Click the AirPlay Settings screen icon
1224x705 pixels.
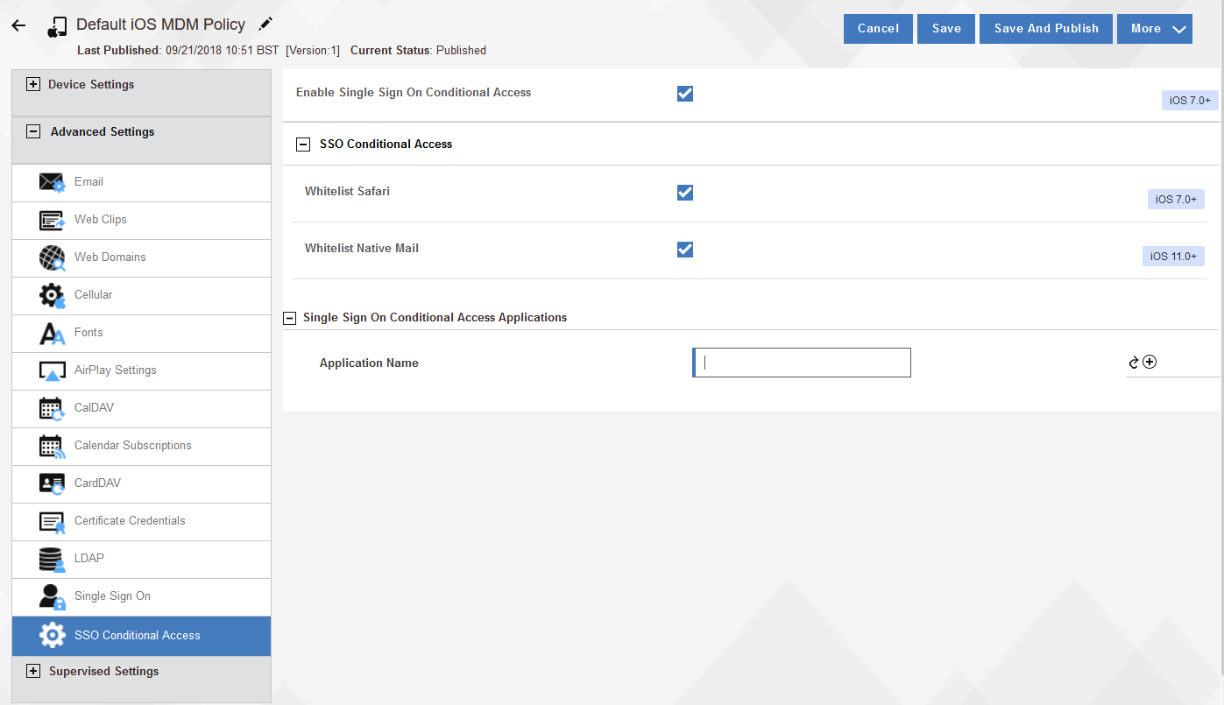52,370
